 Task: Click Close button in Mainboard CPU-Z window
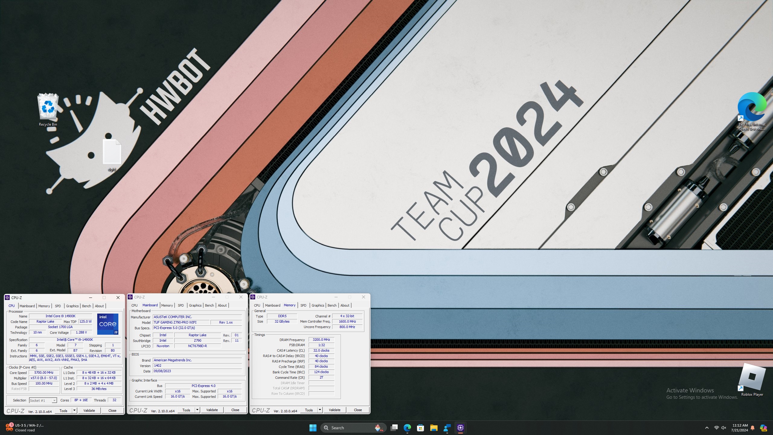tap(235, 410)
